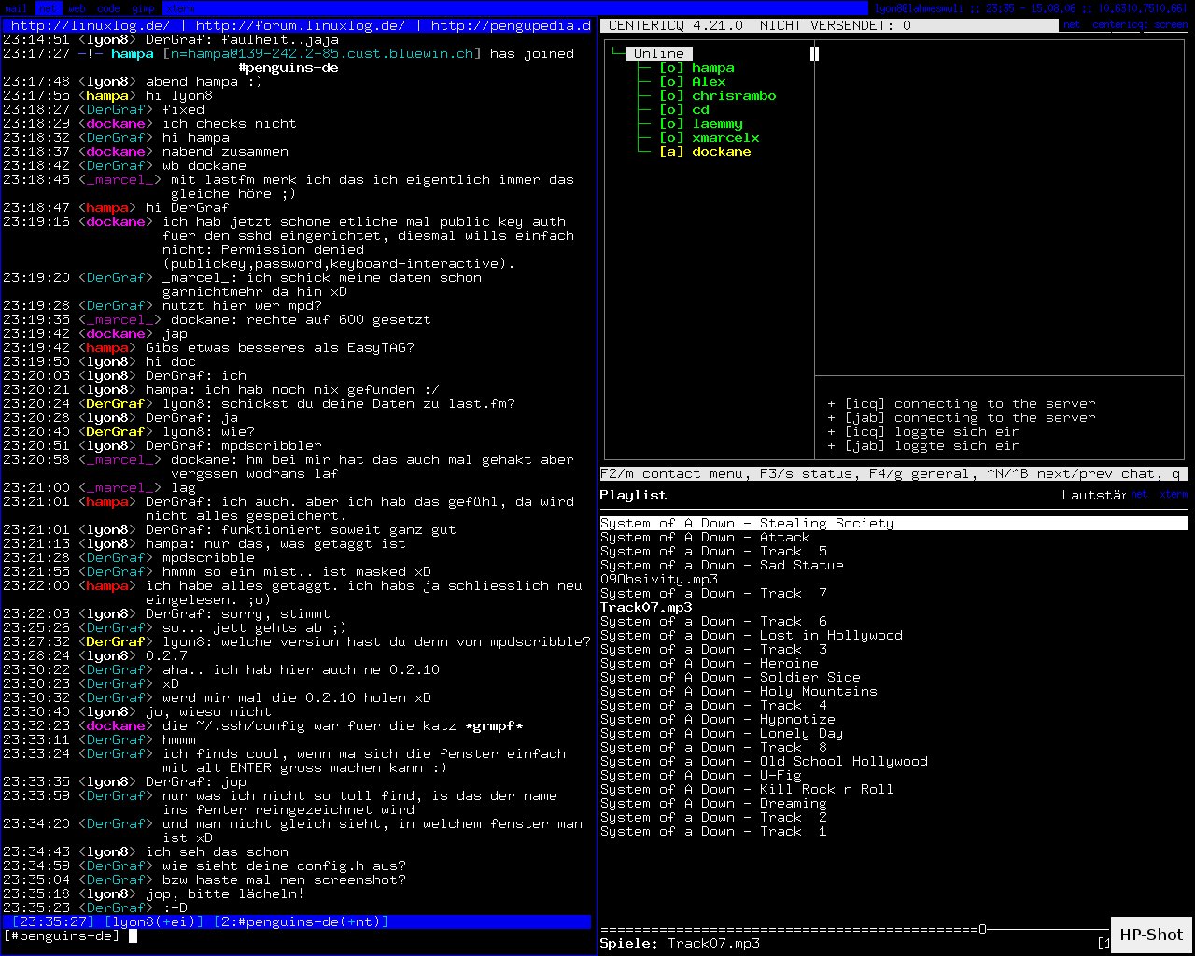The height and width of the screenshot is (956, 1195).
Task: Click the xterm tag in top bar
Action: point(180,8)
